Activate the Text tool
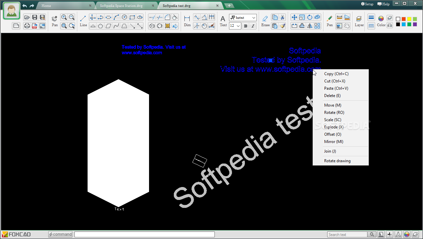Screen dimensions: 423x239 click(x=223, y=21)
